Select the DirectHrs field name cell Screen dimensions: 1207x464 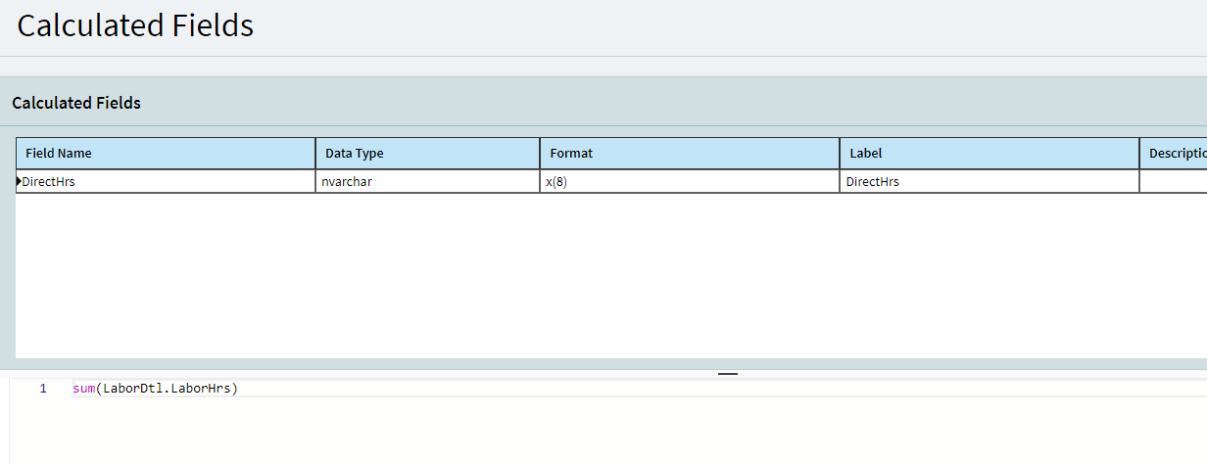[166, 181]
